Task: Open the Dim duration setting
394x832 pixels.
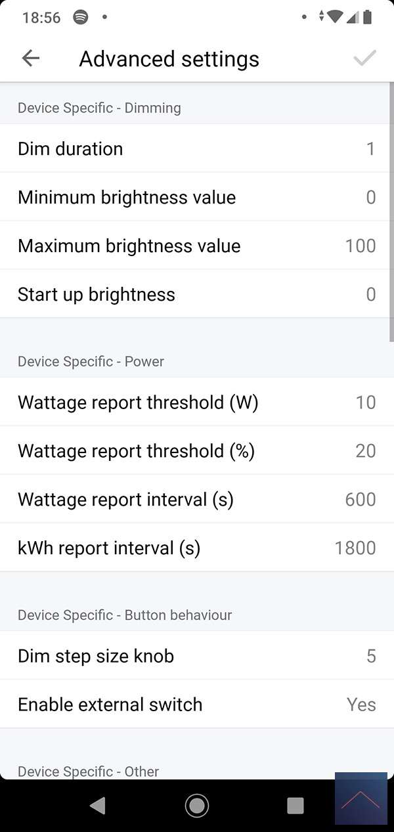Action: 197,149
